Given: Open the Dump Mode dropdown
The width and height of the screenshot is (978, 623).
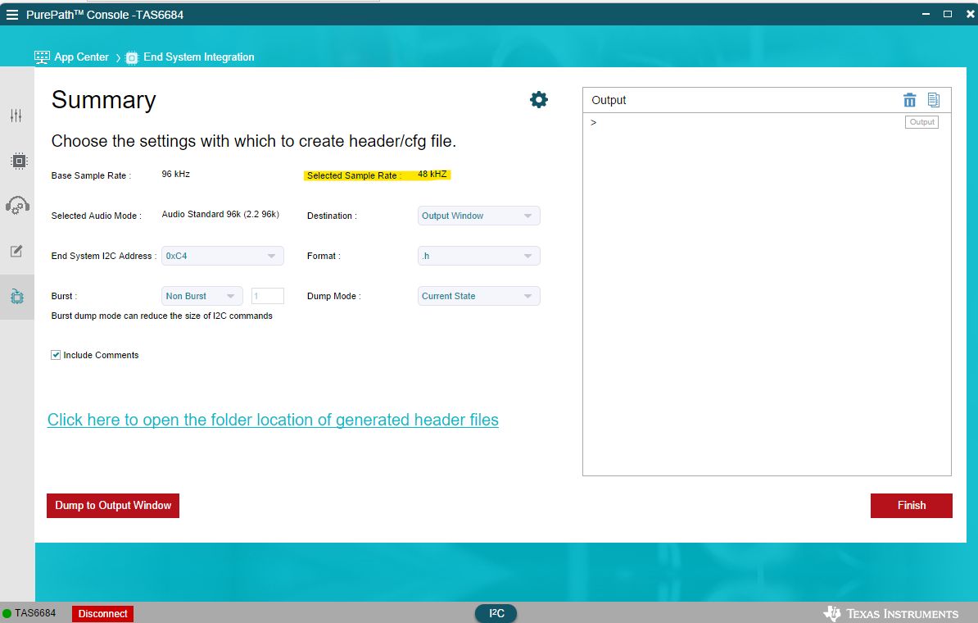Looking at the screenshot, I should (x=478, y=296).
